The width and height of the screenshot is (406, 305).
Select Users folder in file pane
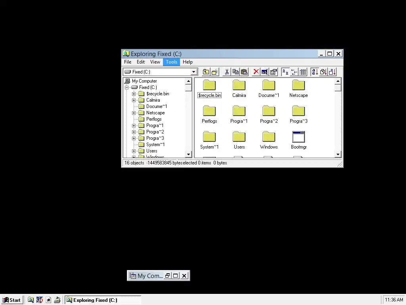click(x=239, y=140)
